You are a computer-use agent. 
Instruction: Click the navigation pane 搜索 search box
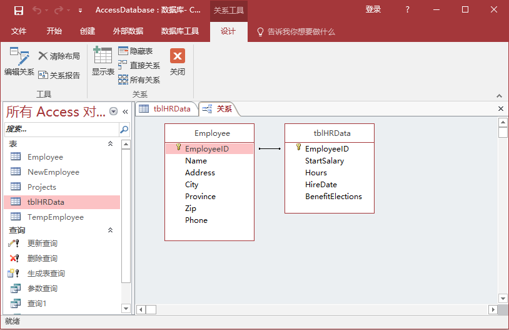click(61, 130)
